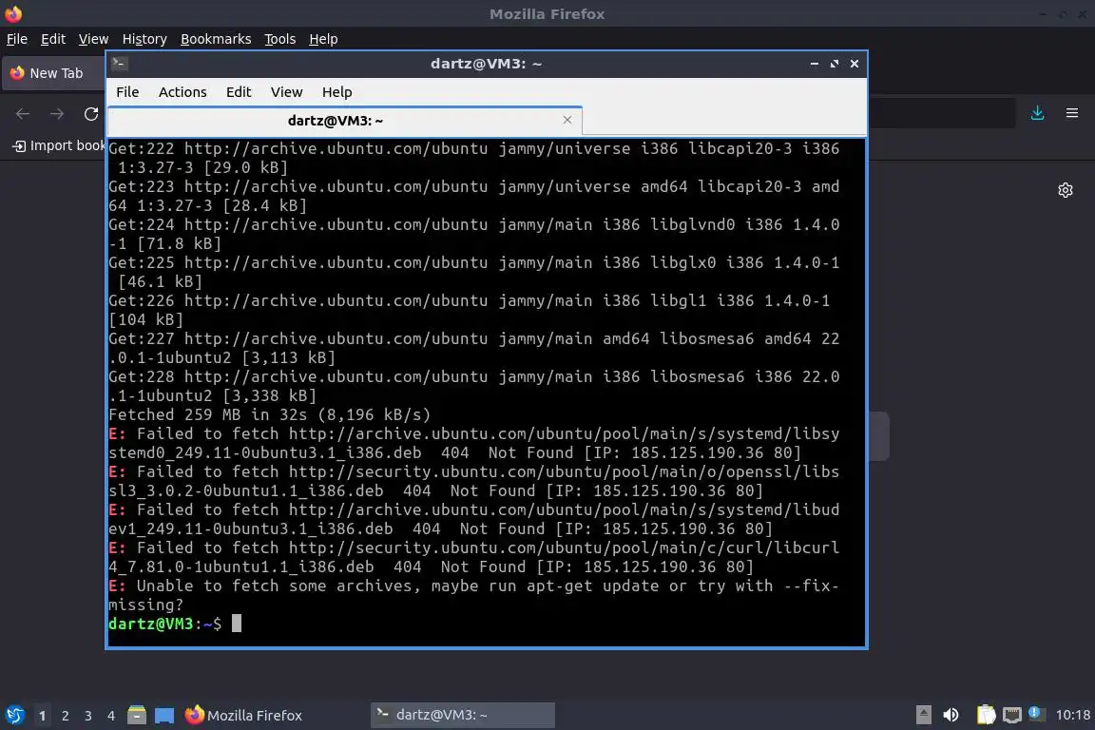The image size is (1095, 730).
Task: Maximize the terminal window
Action: [834, 64]
